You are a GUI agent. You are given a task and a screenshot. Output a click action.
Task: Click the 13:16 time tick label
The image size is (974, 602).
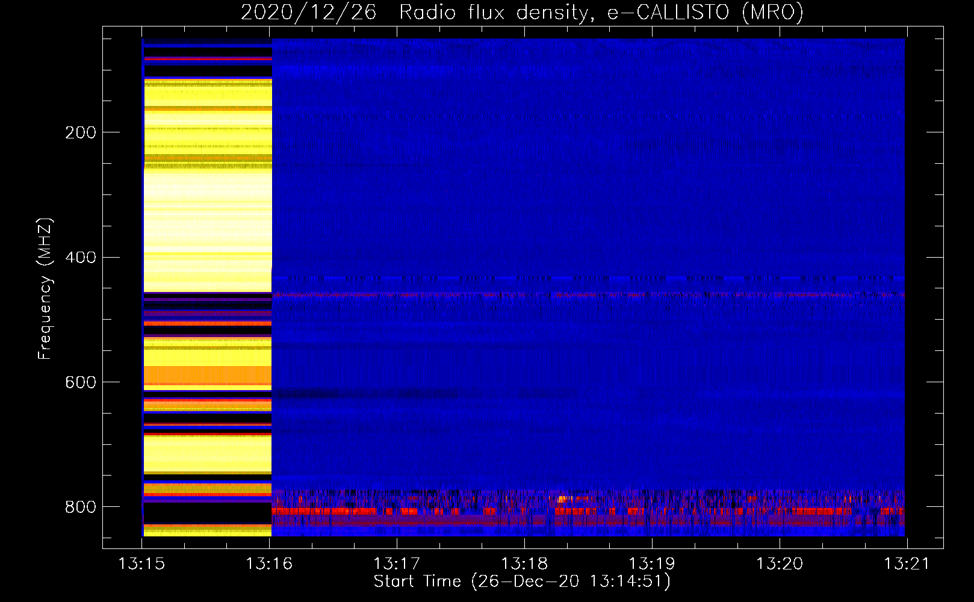point(269,563)
